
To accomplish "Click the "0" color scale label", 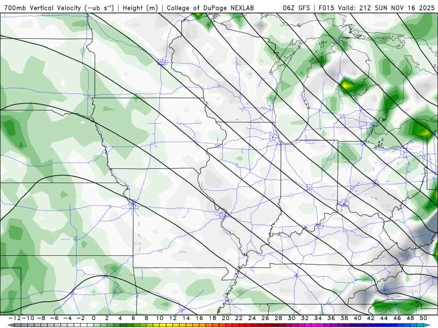I will click(94, 318).
